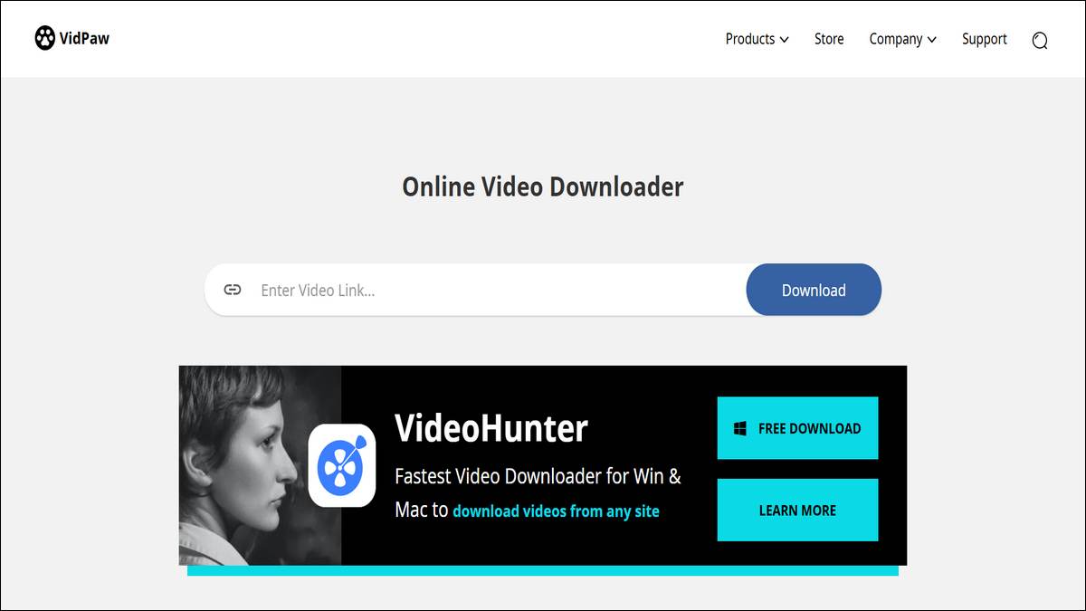
Task: Open the Support menu item
Action: point(985,39)
